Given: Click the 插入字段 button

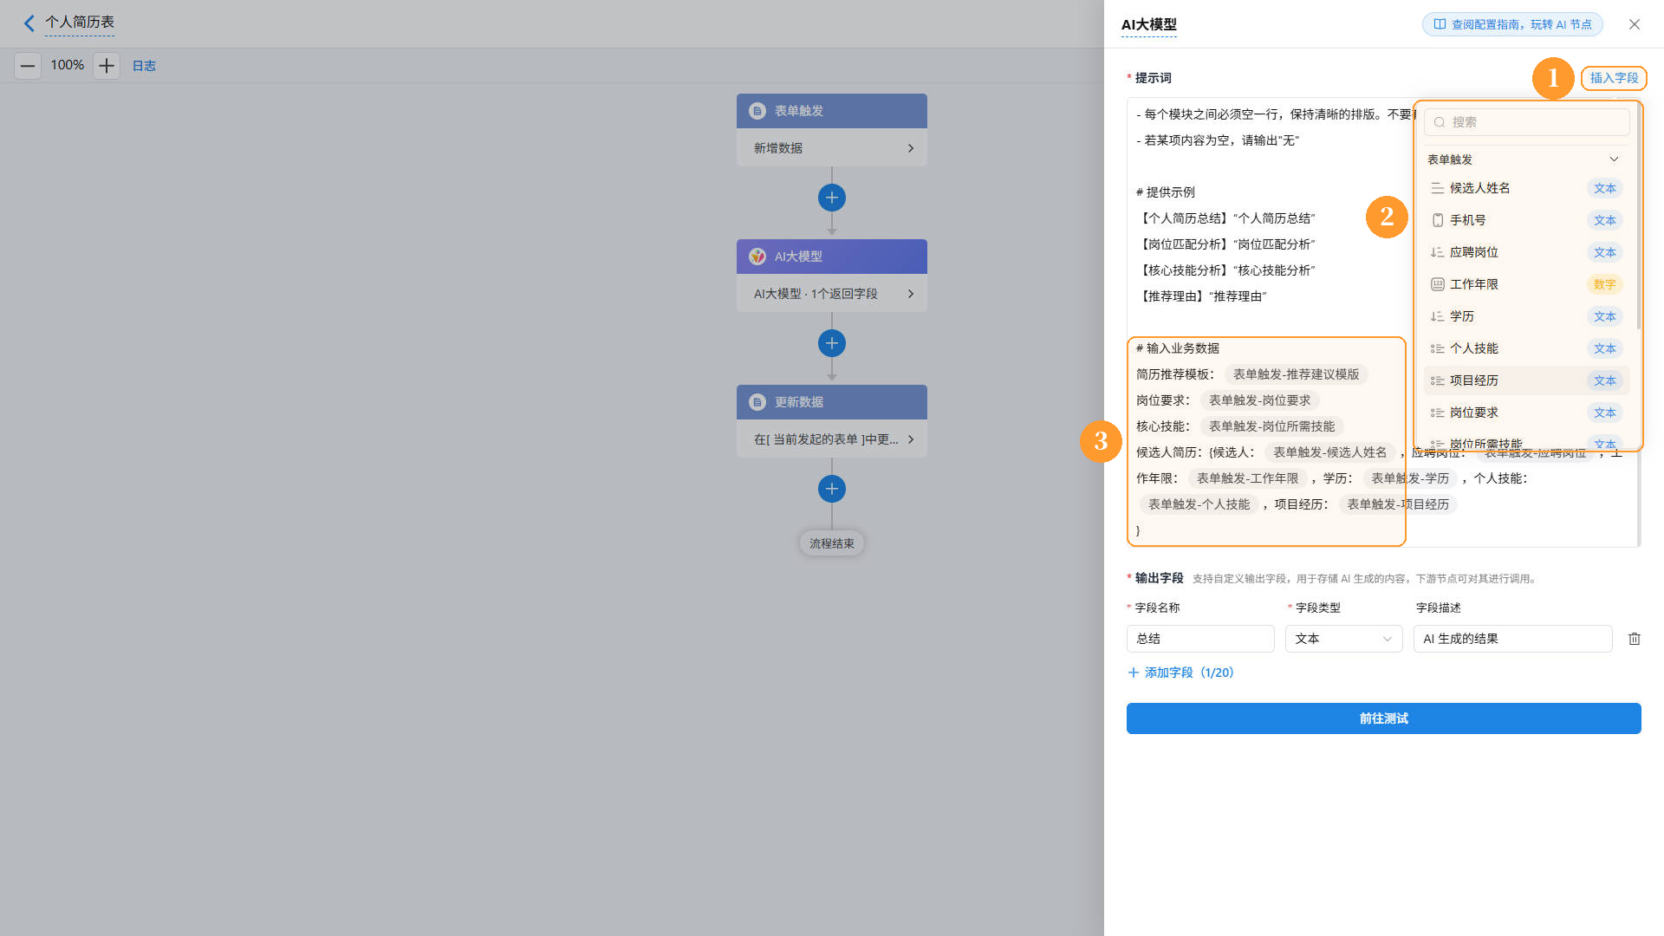Looking at the screenshot, I should click(x=1614, y=78).
